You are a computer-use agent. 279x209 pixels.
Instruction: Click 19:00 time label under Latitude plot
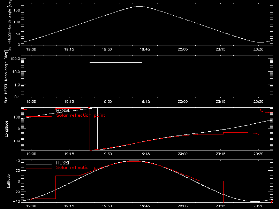31,206
